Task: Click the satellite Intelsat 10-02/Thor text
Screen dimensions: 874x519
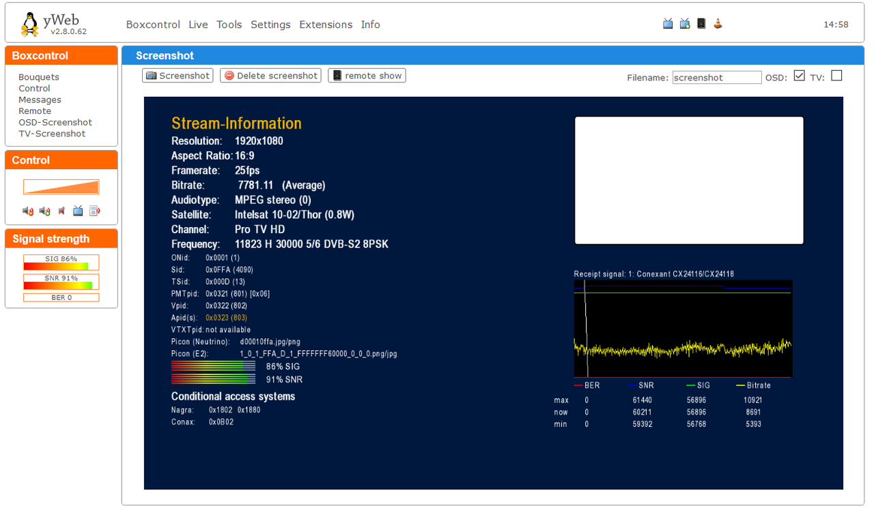Action: [294, 215]
